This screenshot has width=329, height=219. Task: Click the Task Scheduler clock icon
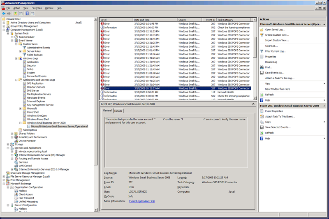point(16,37)
